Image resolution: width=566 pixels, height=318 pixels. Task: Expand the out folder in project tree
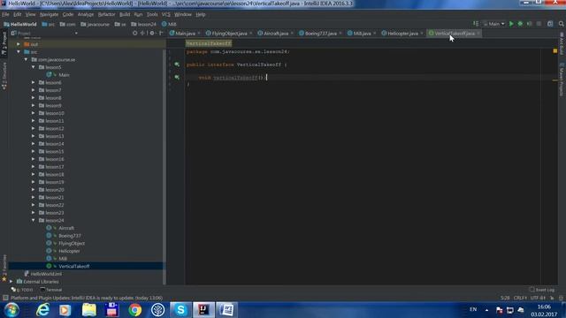pos(19,44)
